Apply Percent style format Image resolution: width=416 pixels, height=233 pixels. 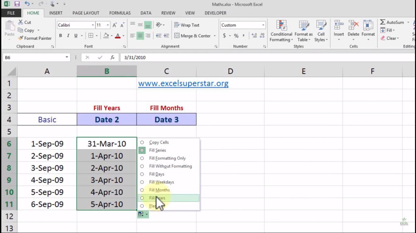236,35
